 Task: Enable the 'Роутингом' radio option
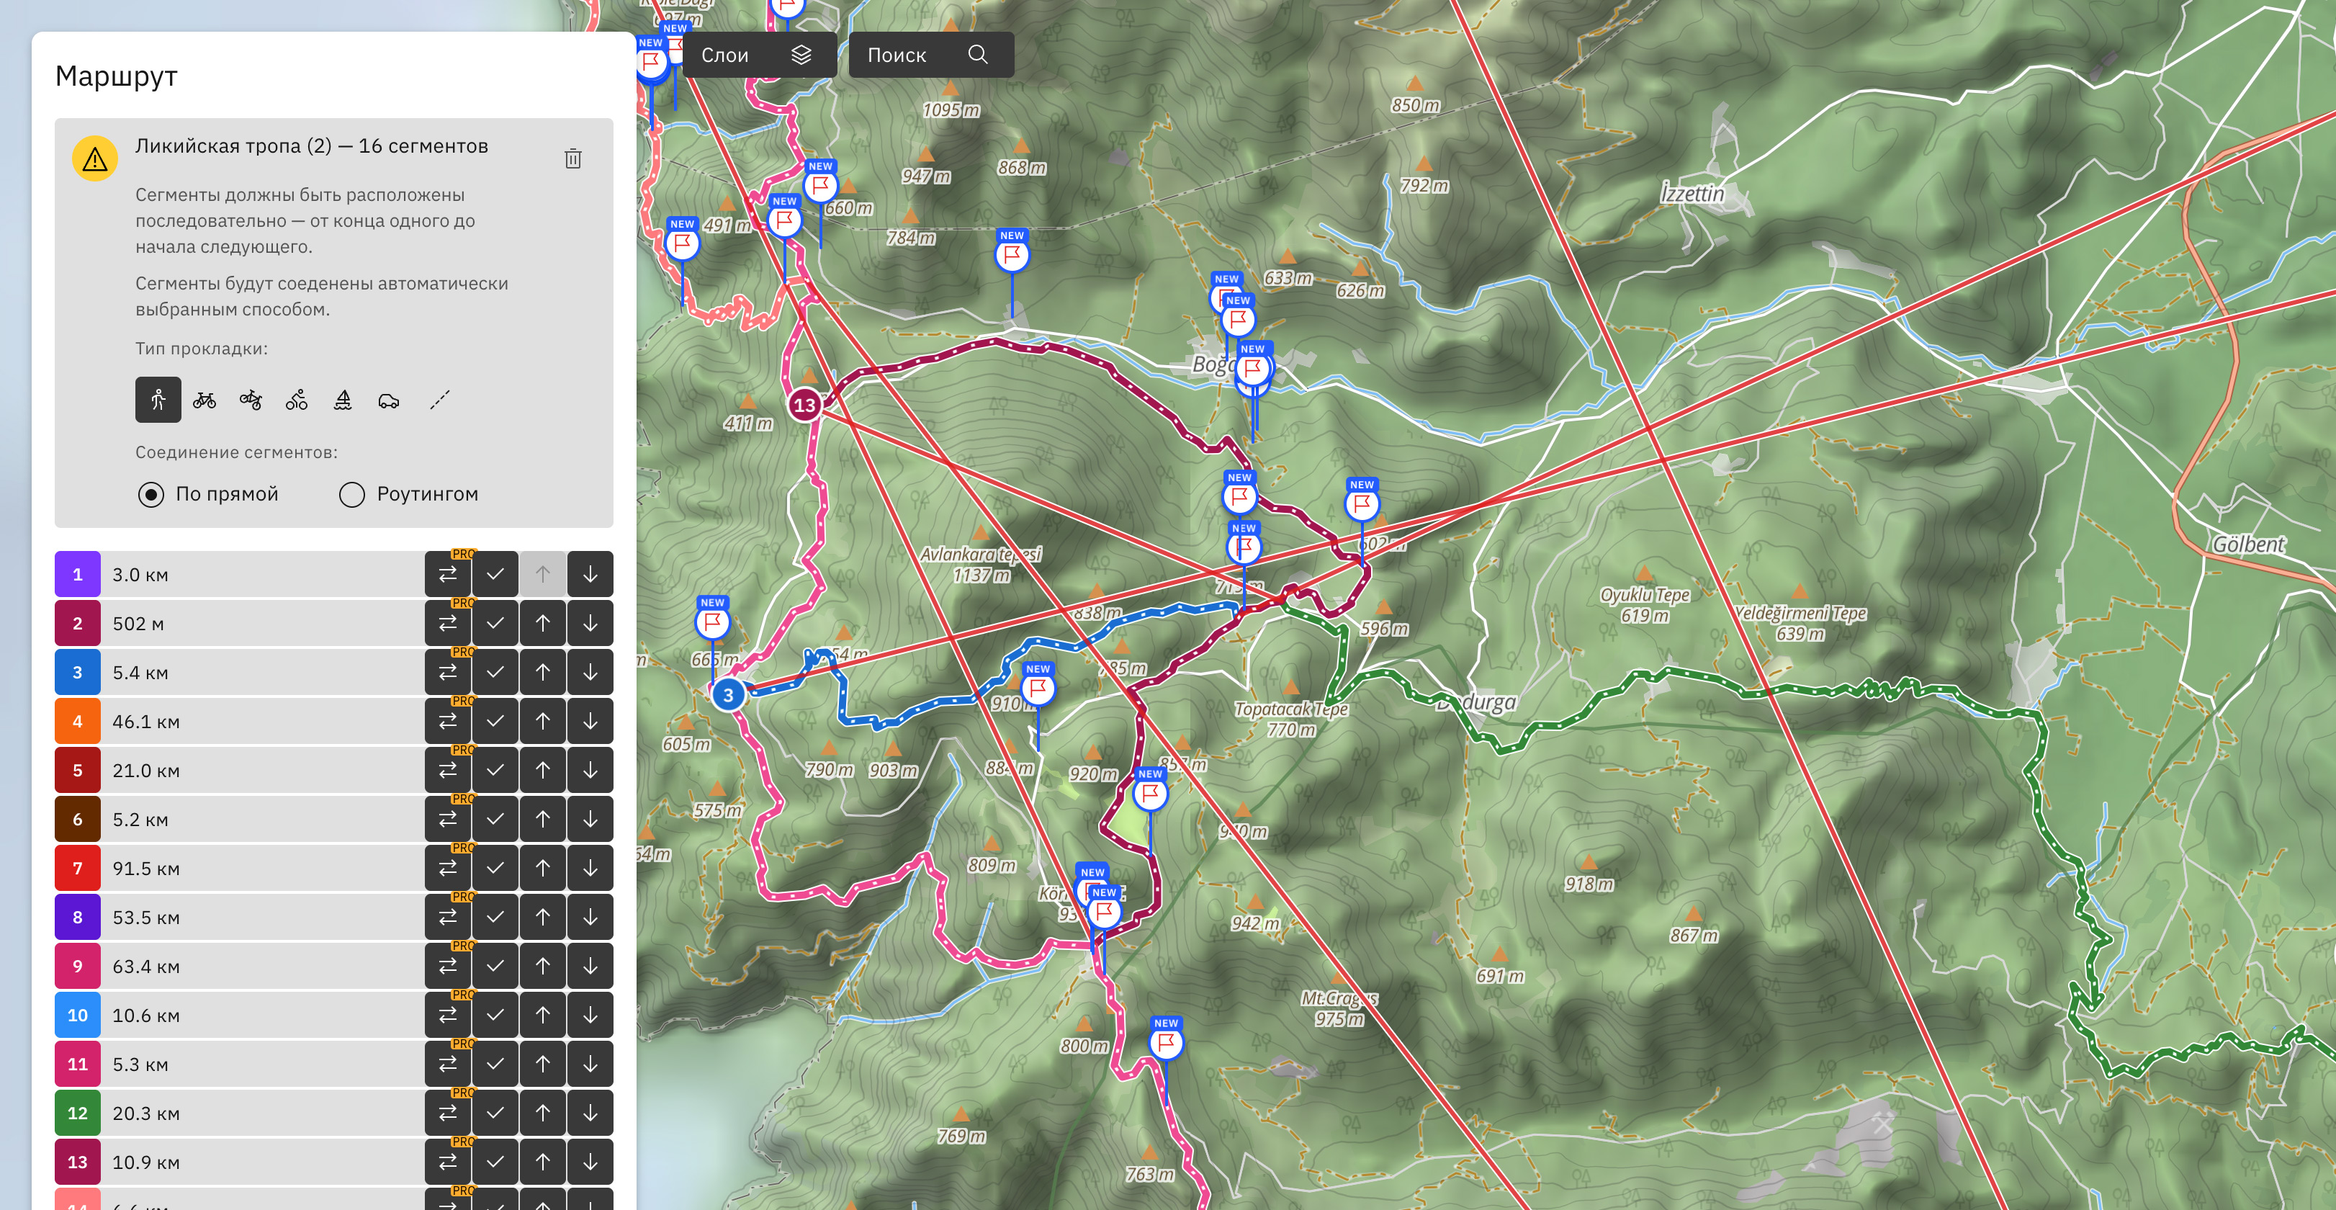[352, 494]
